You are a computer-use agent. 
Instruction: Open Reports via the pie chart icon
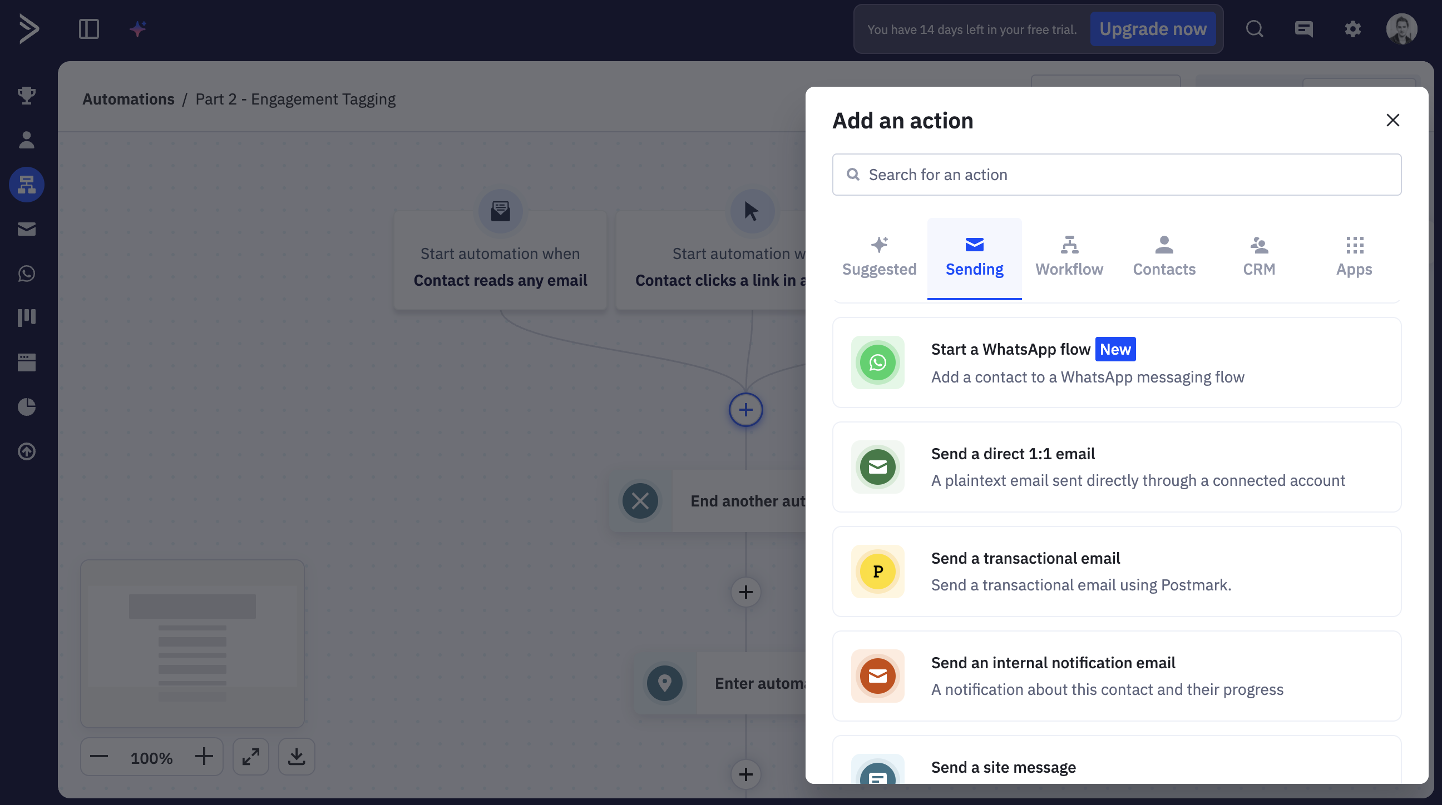26,407
